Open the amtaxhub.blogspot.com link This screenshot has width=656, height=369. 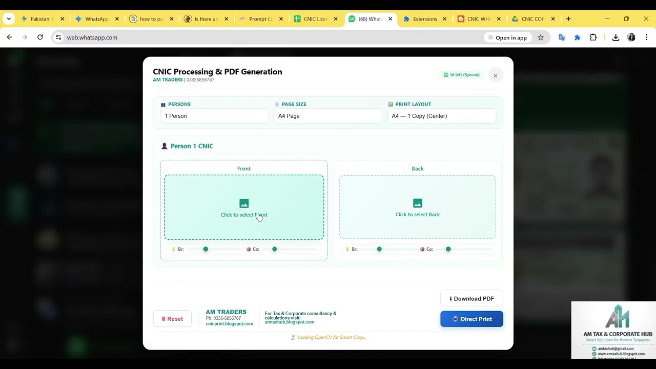[290, 322]
